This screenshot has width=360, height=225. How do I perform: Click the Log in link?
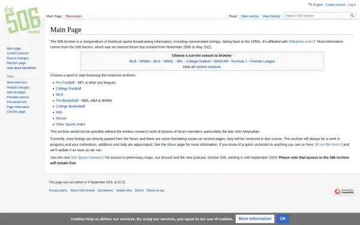click(x=352, y=5)
